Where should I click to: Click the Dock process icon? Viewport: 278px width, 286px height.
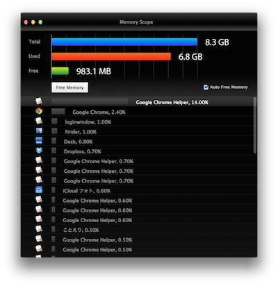pyautogui.click(x=39, y=140)
